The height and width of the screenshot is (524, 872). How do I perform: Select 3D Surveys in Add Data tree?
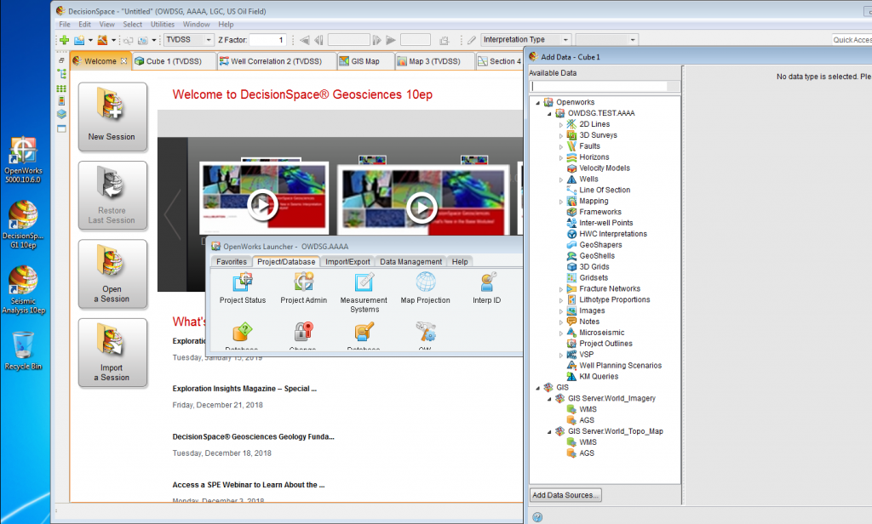tap(598, 135)
